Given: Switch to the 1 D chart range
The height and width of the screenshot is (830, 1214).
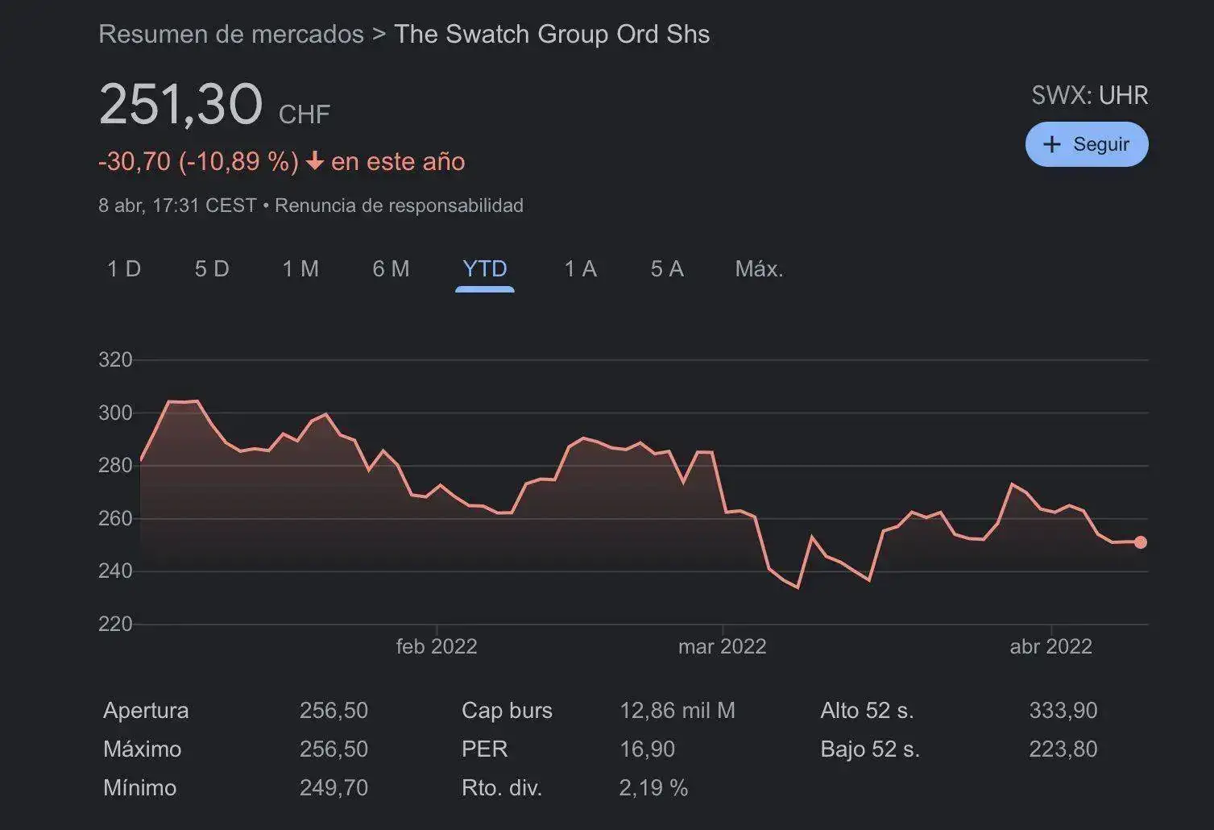Looking at the screenshot, I should pos(124,269).
